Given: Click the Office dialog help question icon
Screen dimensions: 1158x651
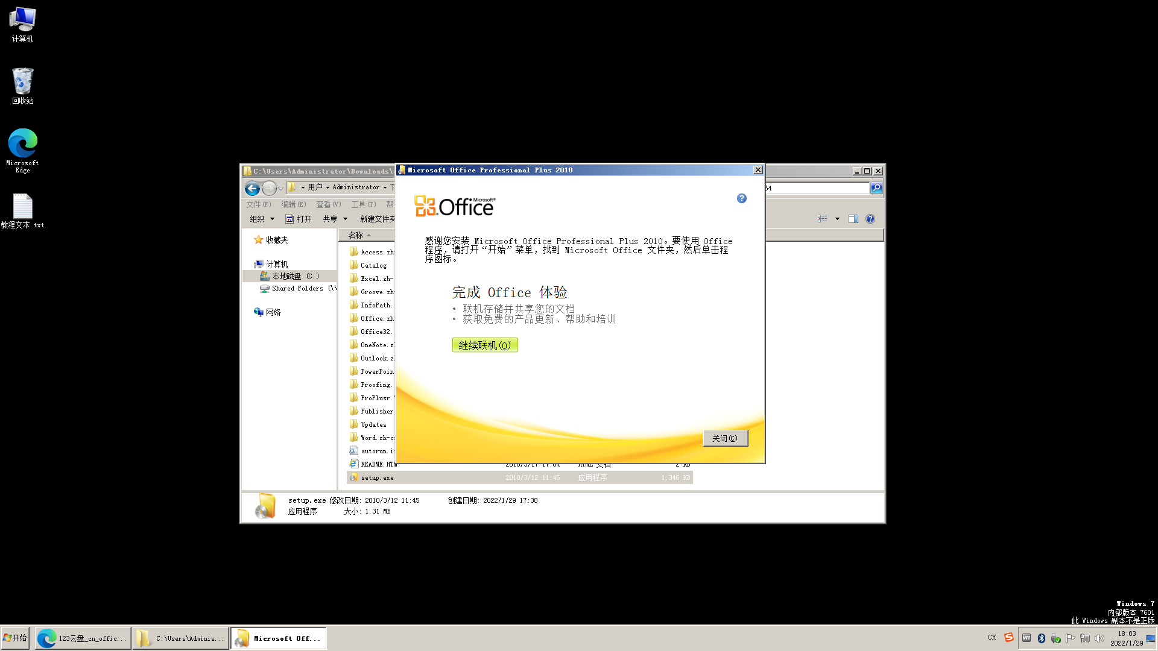Looking at the screenshot, I should point(741,198).
